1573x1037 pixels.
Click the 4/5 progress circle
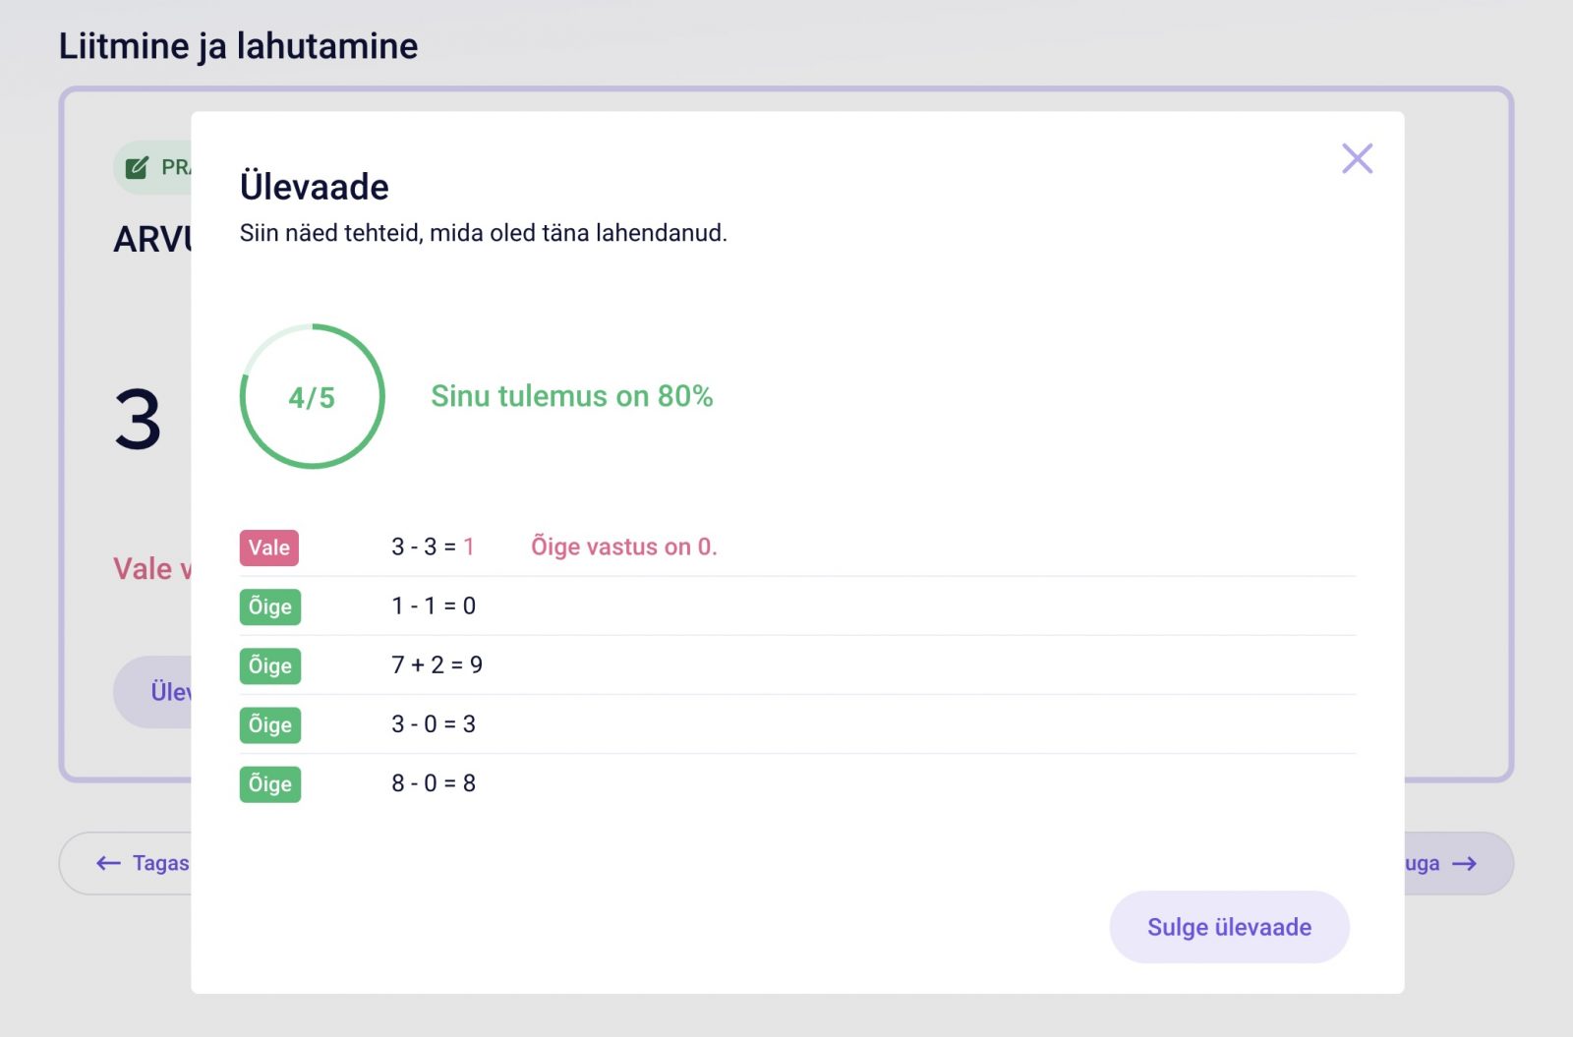[x=312, y=396]
